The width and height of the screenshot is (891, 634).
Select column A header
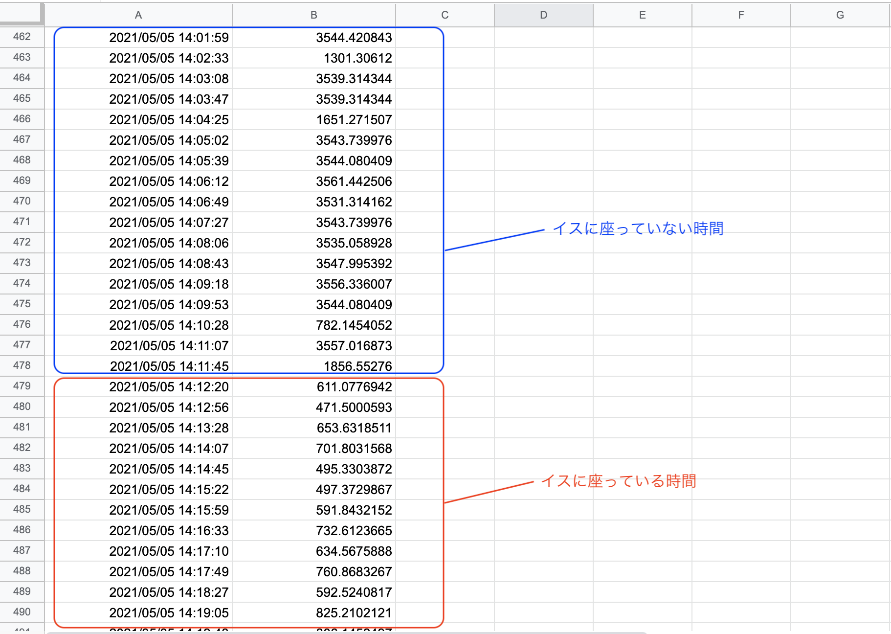click(138, 15)
